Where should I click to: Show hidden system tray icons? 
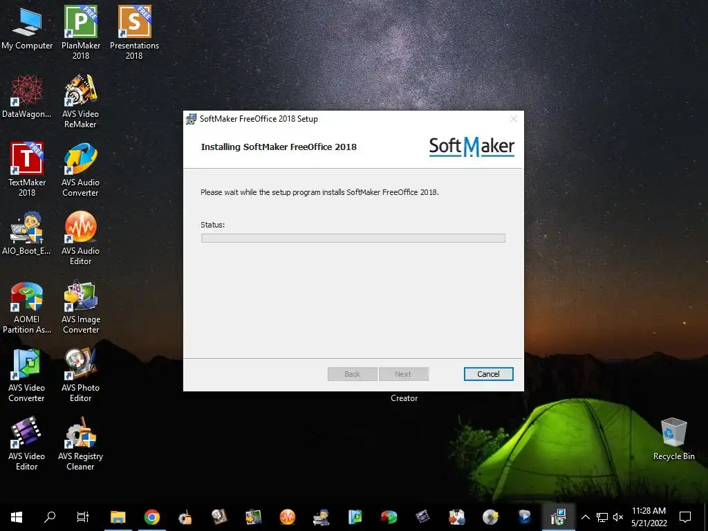click(x=585, y=517)
